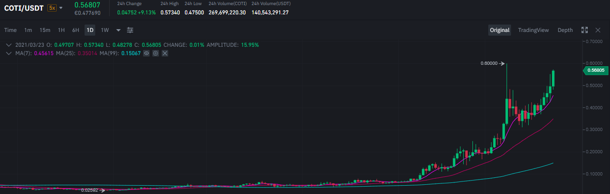Viewport: 610px width, 194px height.
Task: Select the 1m interval
Action: 28,30
